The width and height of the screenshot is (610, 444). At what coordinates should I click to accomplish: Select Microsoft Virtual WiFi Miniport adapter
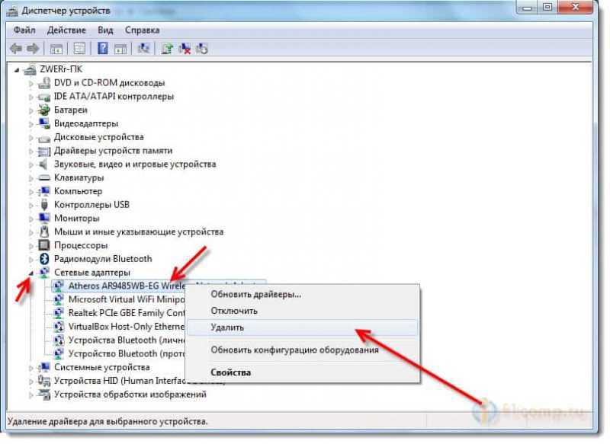(119, 299)
